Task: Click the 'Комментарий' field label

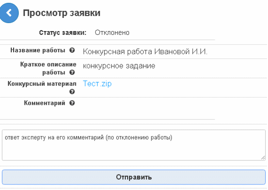Action: point(45,103)
